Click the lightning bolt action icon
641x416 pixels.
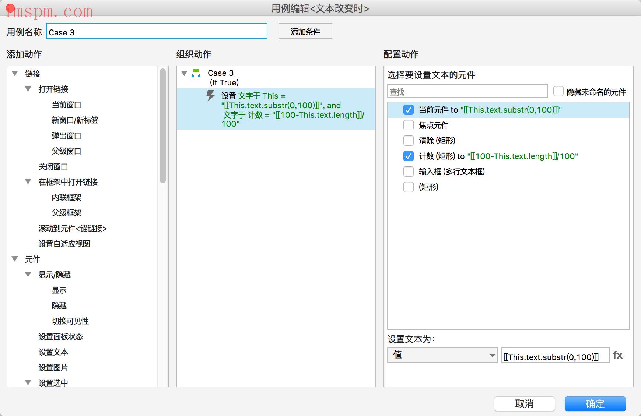[x=210, y=96]
